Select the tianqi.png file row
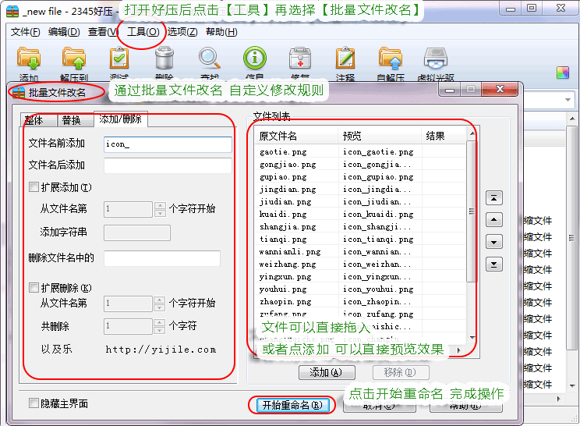The image size is (580, 426). (x=360, y=239)
